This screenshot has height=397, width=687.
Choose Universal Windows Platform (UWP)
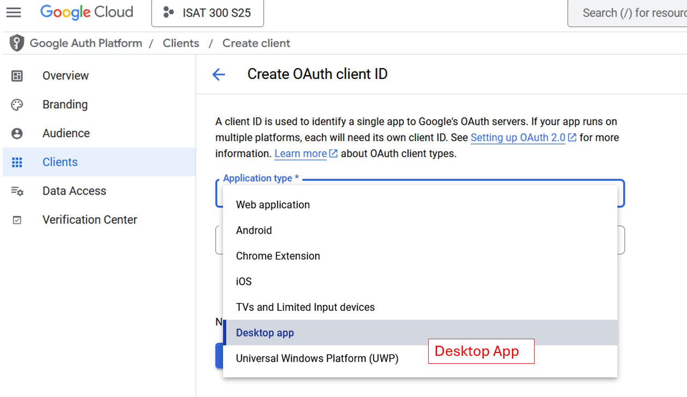[x=420, y=358]
